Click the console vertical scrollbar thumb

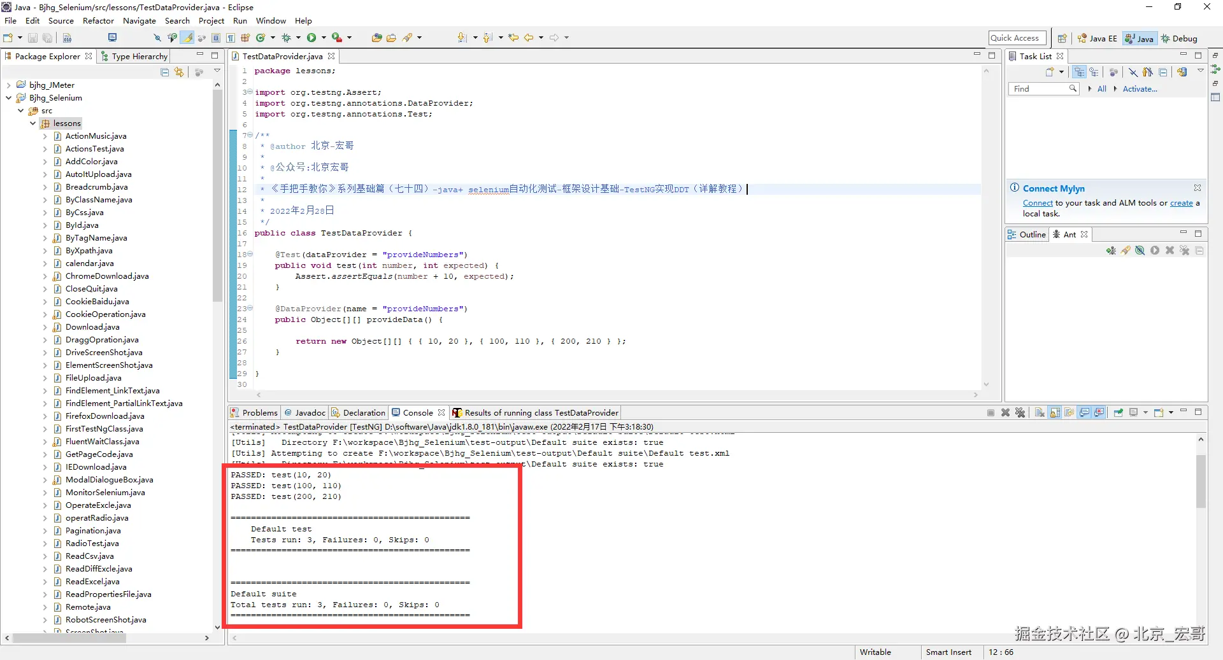click(x=1201, y=481)
